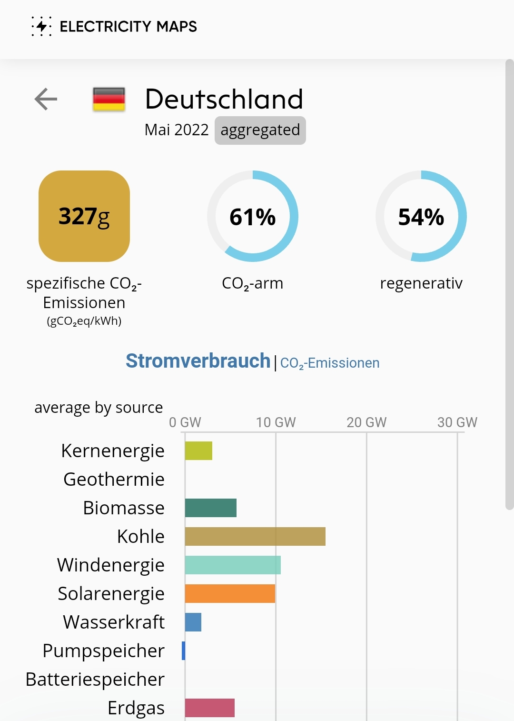Click the orange Solarenergie bar
Viewport: 514px width, 721px height.
230,593
